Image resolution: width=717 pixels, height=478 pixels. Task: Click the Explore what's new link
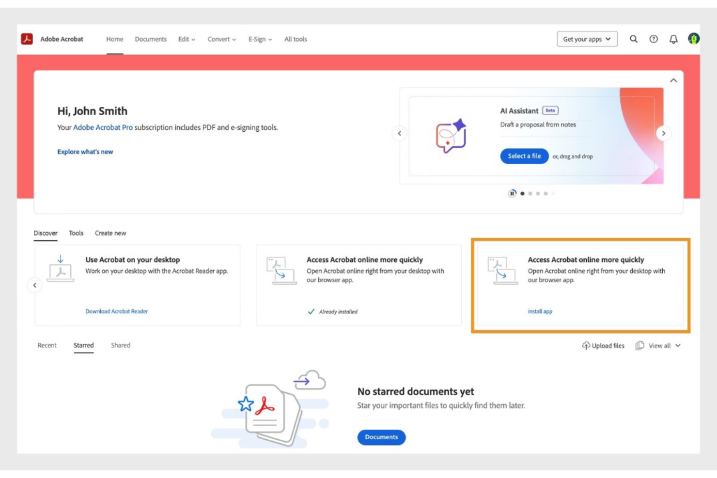(x=85, y=152)
